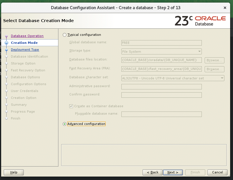Screen dimensions: 233x180
Task: Browse for Fast Recovery Area location
Action: pyautogui.click(x=214, y=69)
